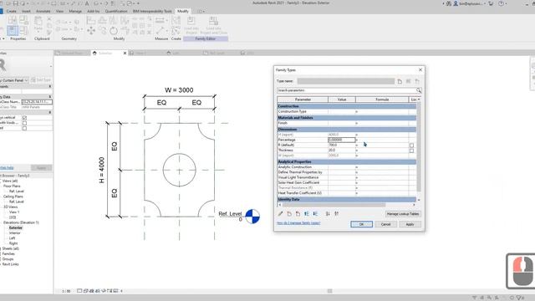
Task: Select the Rotate tool in Modify panel
Action: tap(114, 31)
